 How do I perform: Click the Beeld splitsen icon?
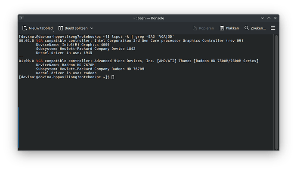61,28
